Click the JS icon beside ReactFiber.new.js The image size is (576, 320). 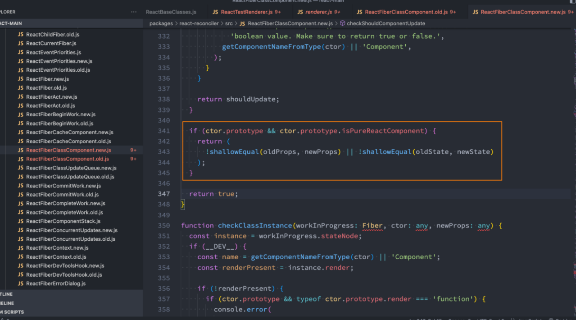pos(21,79)
